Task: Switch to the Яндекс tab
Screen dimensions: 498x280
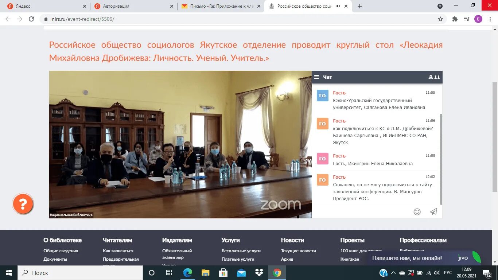Action: pyautogui.click(x=44, y=6)
